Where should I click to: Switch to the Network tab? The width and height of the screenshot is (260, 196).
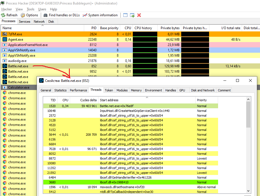point(39,22)
